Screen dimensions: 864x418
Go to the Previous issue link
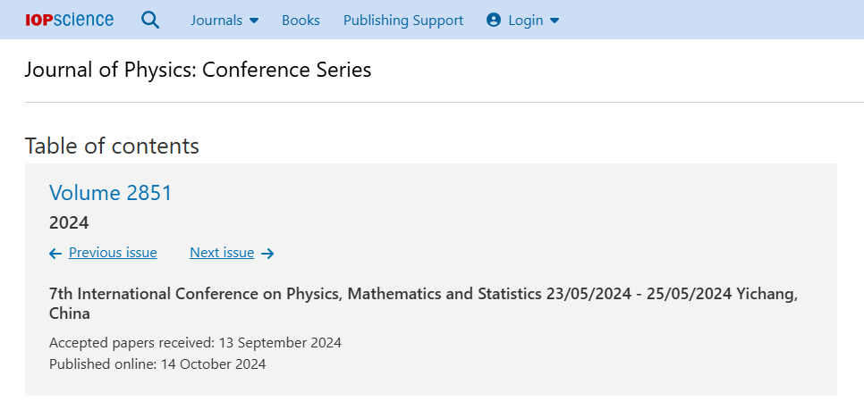pyautogui.click(x=113, y=253)
